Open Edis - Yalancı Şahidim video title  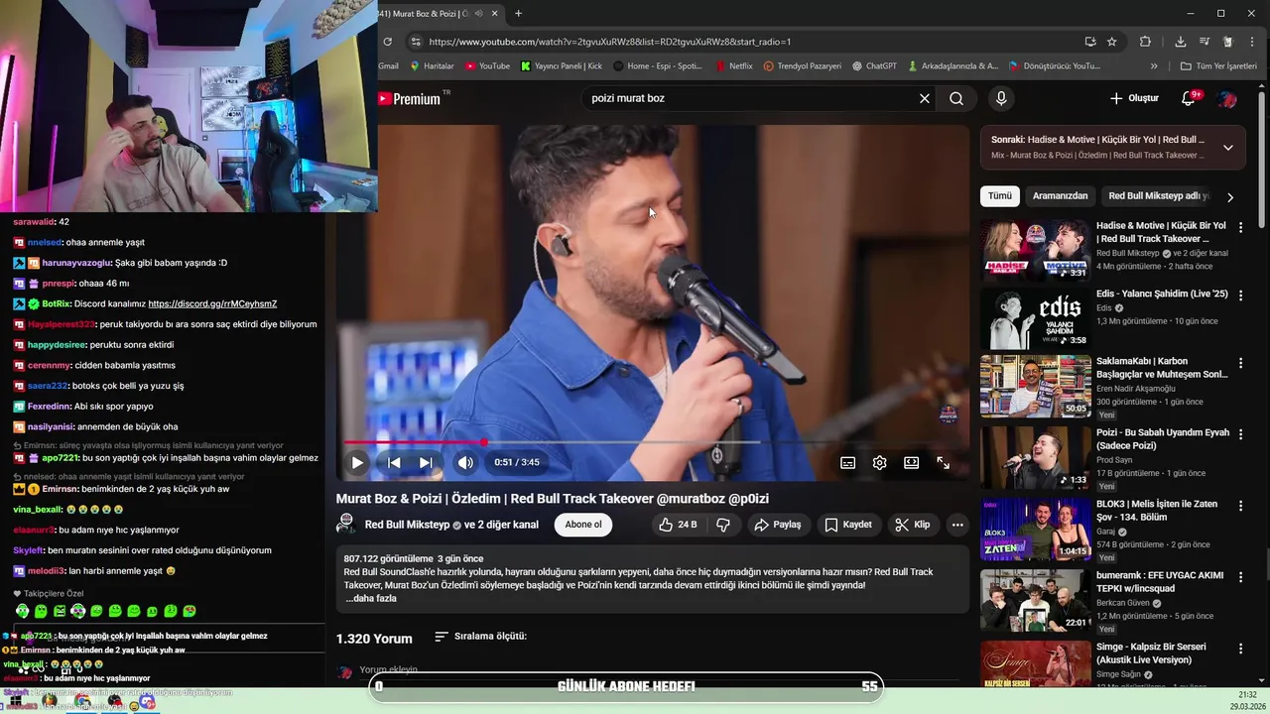(x=1162, y=294)
